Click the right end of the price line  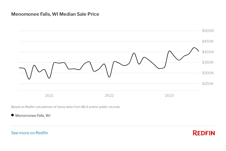tap(199, 51)
